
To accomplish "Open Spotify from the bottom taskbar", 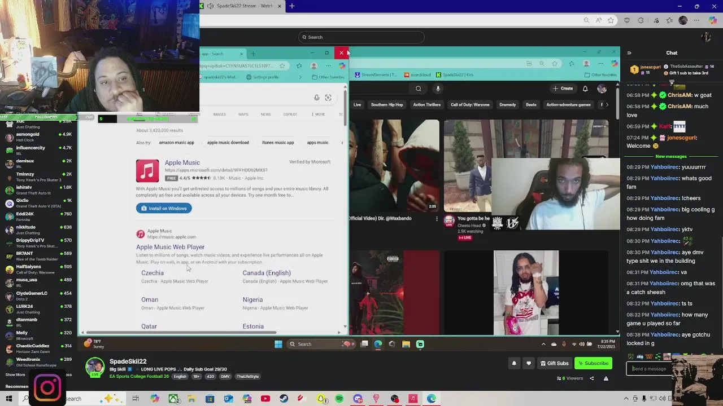I will tap(339, 399).
